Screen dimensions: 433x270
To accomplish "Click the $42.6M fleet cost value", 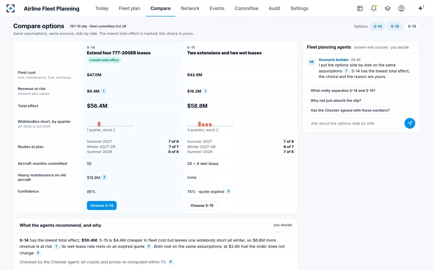I will [x=195, y=75].
